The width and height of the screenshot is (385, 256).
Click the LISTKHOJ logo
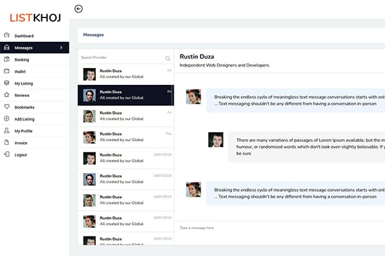(x=35, y=18)
